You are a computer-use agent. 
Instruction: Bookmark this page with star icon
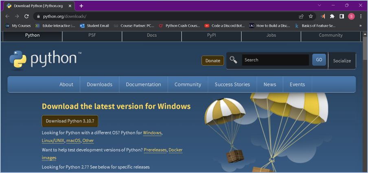311,16
